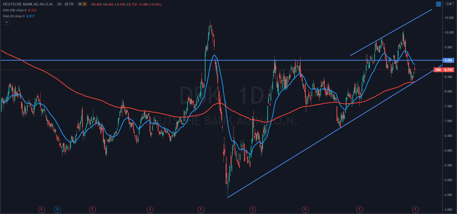Select the EMA 20 close 0 legend entry
This screenshot has width=457, height=214.
point(14,16)
